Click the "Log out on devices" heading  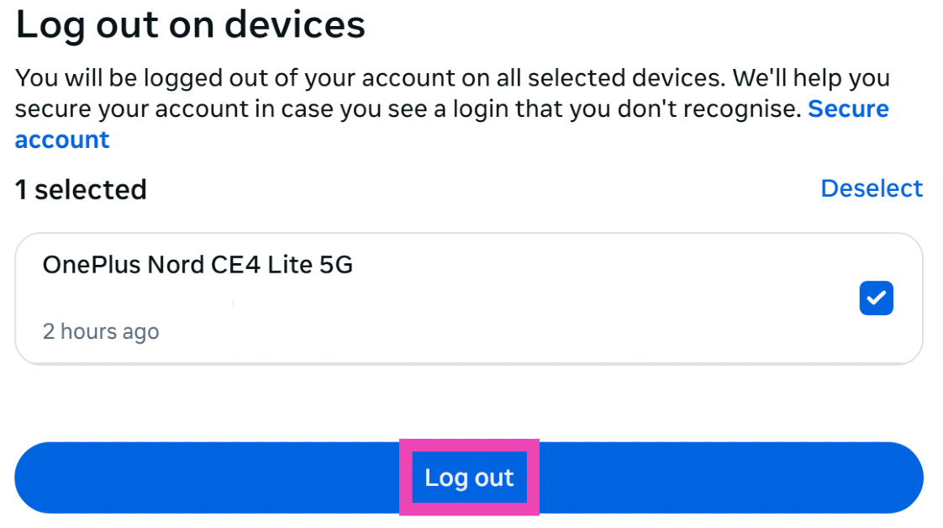(191, 24)
